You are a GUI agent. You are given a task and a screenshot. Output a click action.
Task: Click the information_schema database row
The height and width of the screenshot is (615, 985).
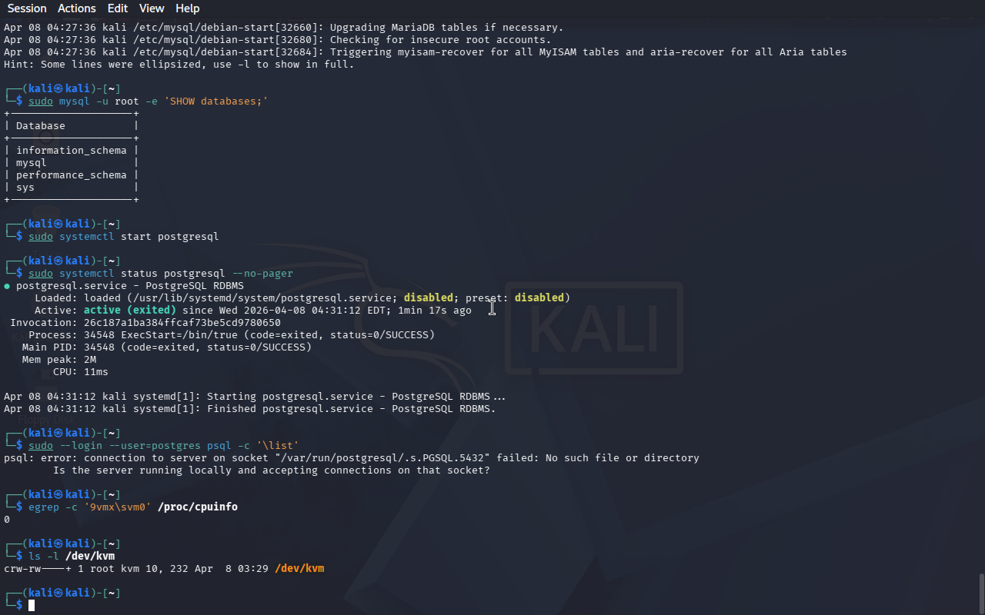pyautogui.click(x=72, y=151)
